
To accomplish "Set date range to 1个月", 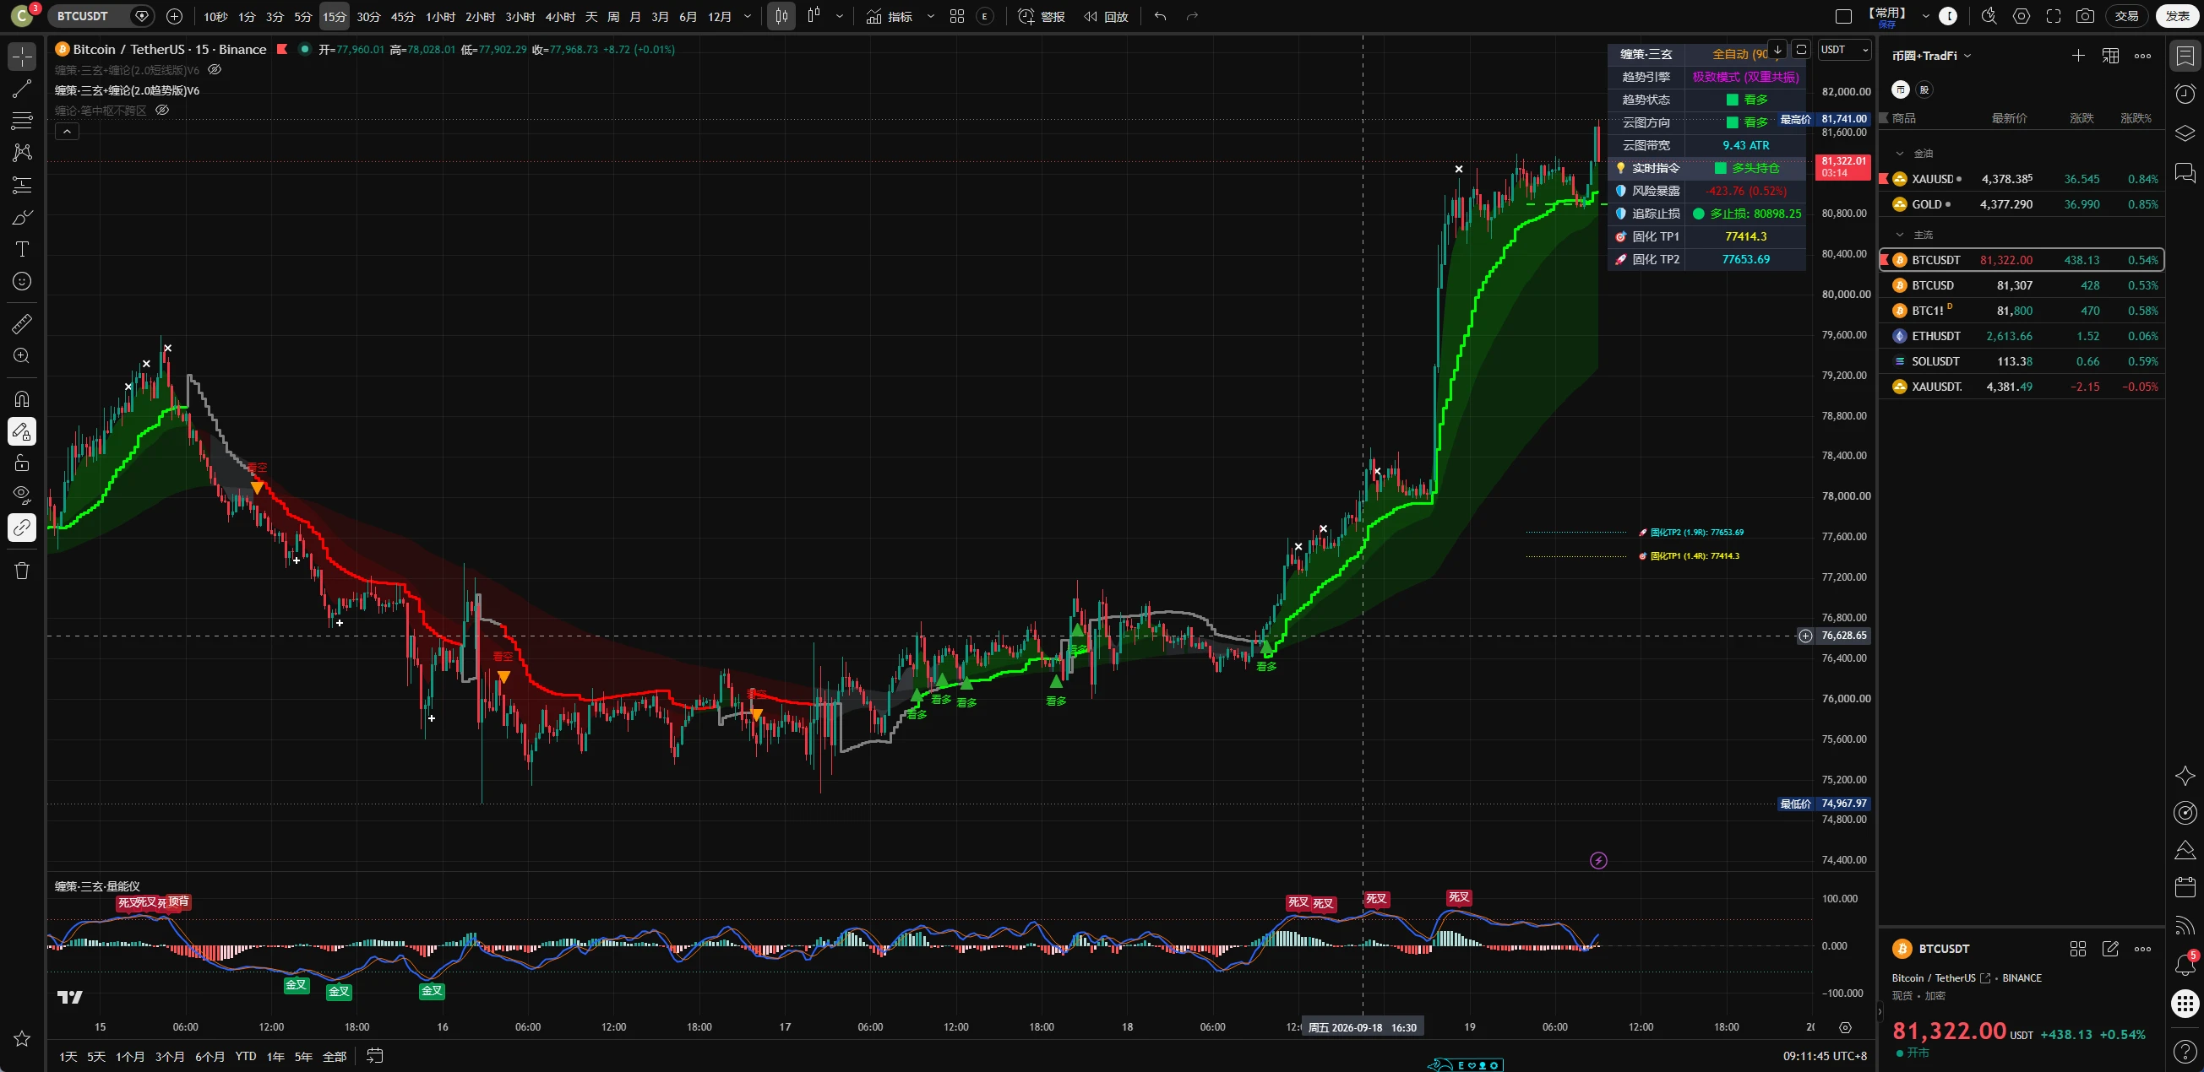I will (130, 1057).
